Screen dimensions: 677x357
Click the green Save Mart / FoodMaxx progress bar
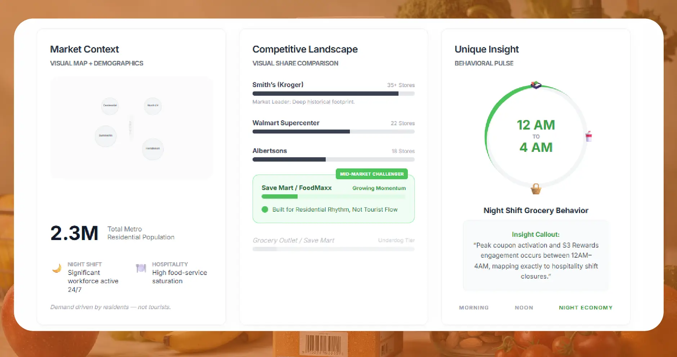[x=280, y=197]
